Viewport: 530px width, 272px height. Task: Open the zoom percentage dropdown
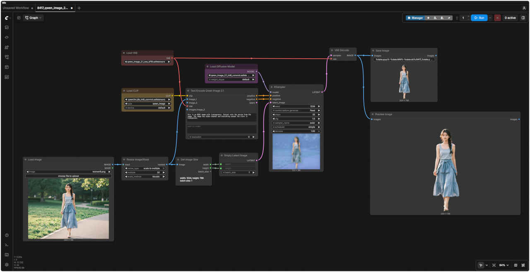click(503, 265)
